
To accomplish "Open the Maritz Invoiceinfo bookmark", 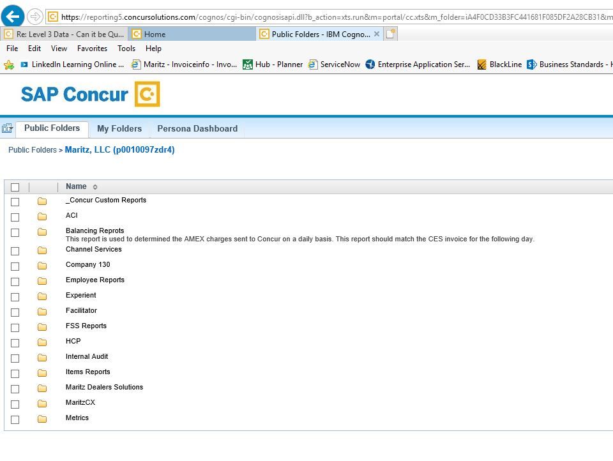I will tap(184, 64).
